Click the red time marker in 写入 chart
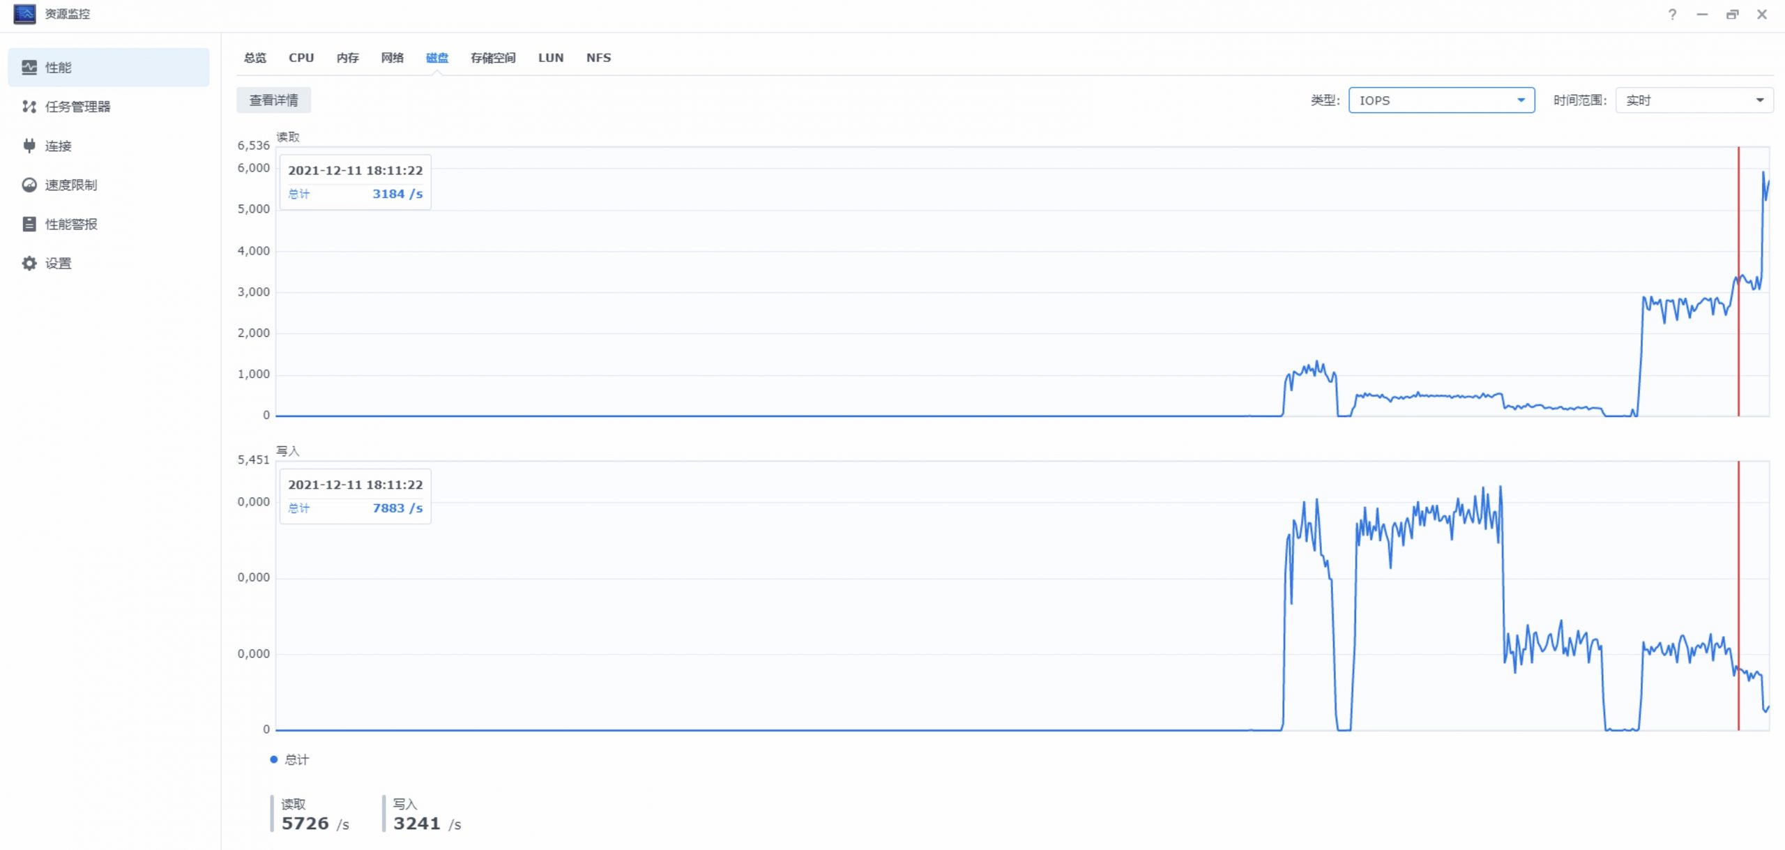This screenshot has width=1785, height=850. [x=1738, y=595]
